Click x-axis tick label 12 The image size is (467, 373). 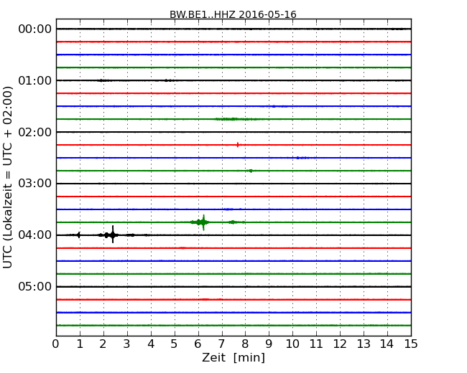pos(340,344)
